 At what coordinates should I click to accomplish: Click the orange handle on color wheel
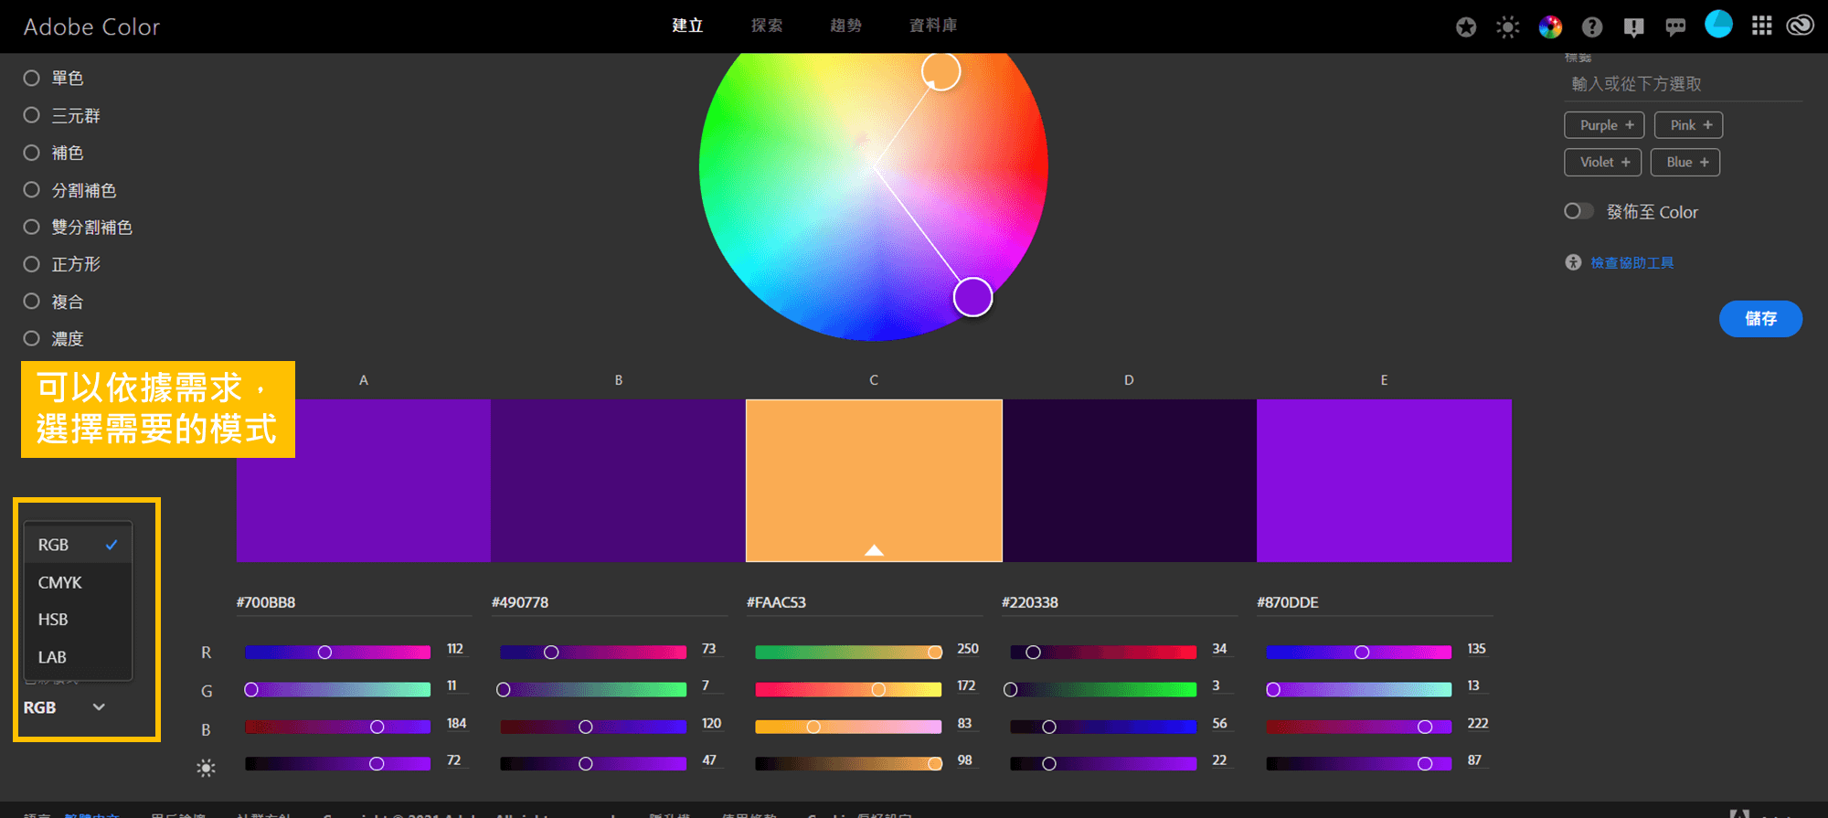tap(941, 71)
